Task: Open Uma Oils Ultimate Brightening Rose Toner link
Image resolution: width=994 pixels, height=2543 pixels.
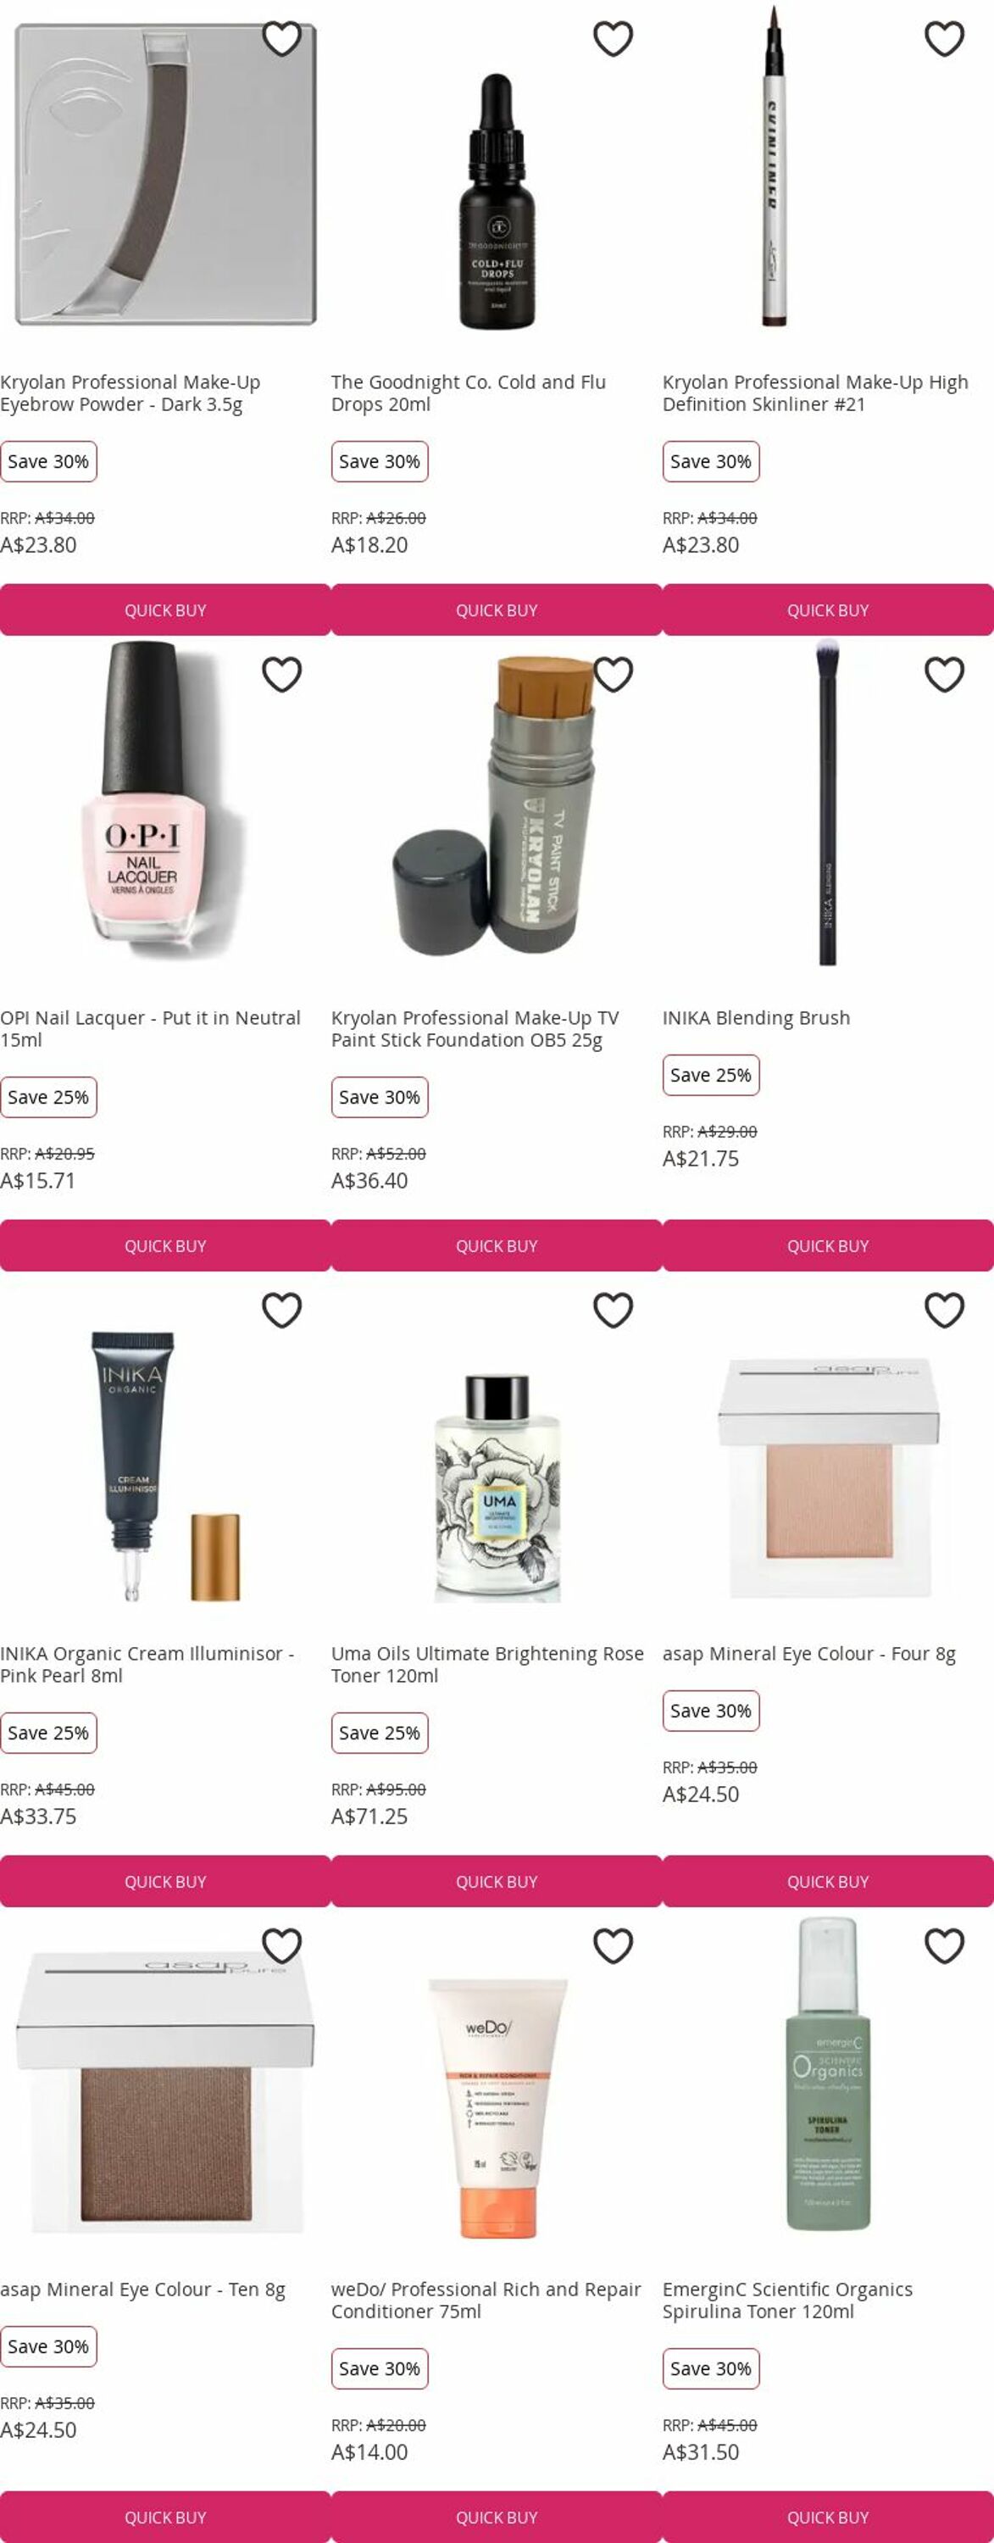Action: click(487, 1665)
